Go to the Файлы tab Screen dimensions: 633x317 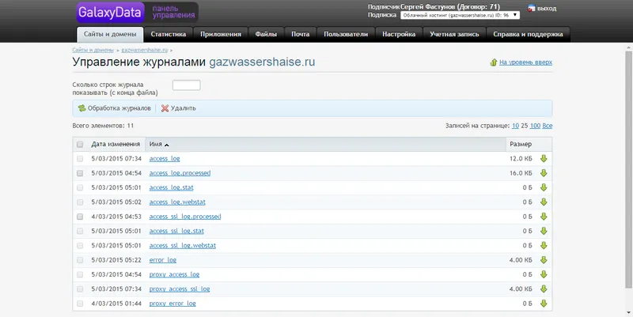(x=266, y=34)
